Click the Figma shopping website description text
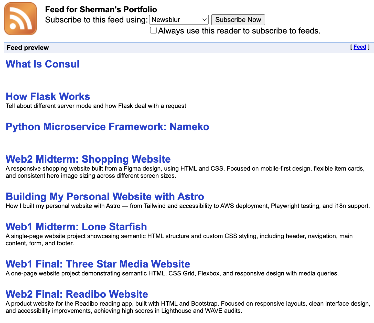The height and width of the screenshot is (323, 374). pyautogui.click(x=185, y=172)
